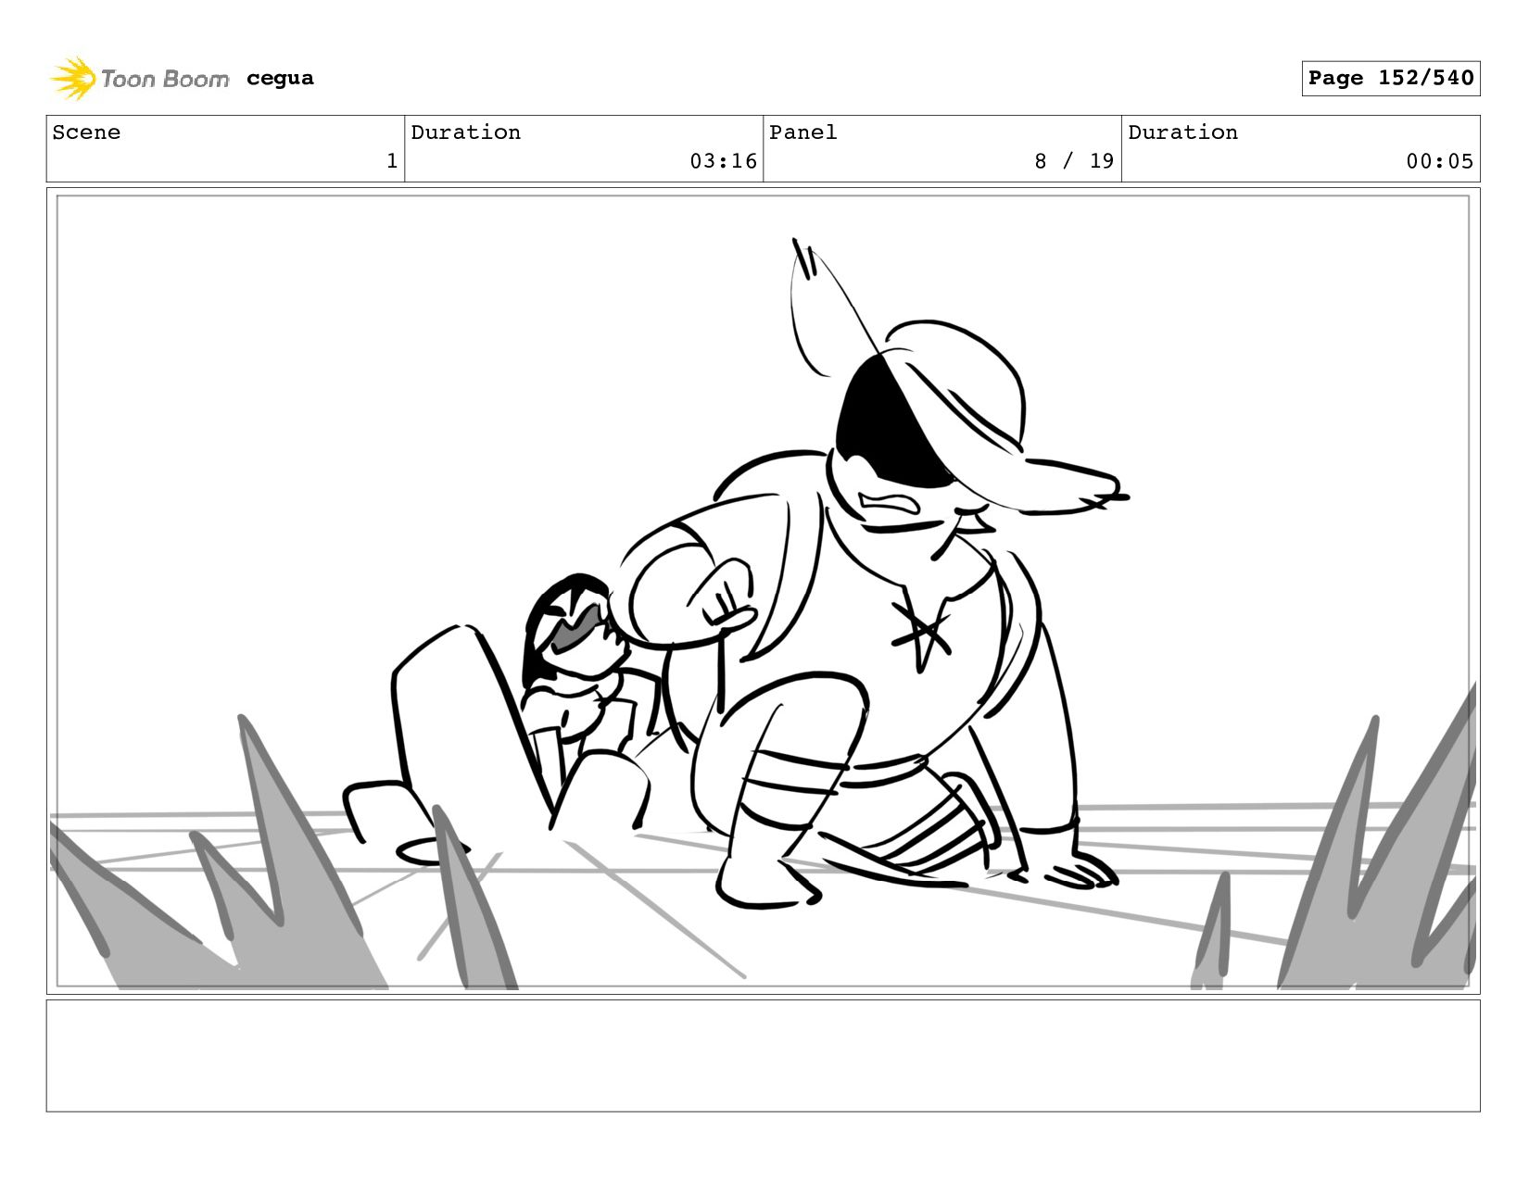Click the Toon Boom logo
The width and height of the screenshot is (1529, 1181).
139,78
